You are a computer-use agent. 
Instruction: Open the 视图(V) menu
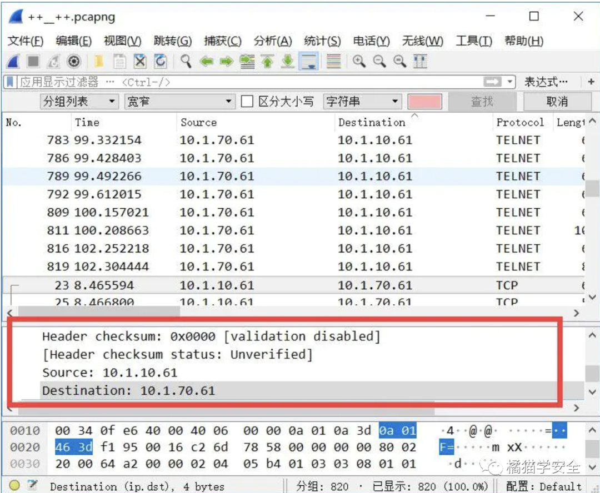pyautogui.click(x=122, y=41)
